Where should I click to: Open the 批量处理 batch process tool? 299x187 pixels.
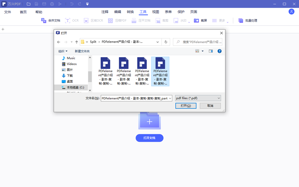(241, 21)
